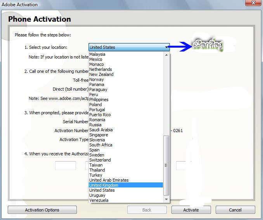Screen dimensions: 263x220
Task: Pick Slovenia from the location list
Action: coord(126,140)
